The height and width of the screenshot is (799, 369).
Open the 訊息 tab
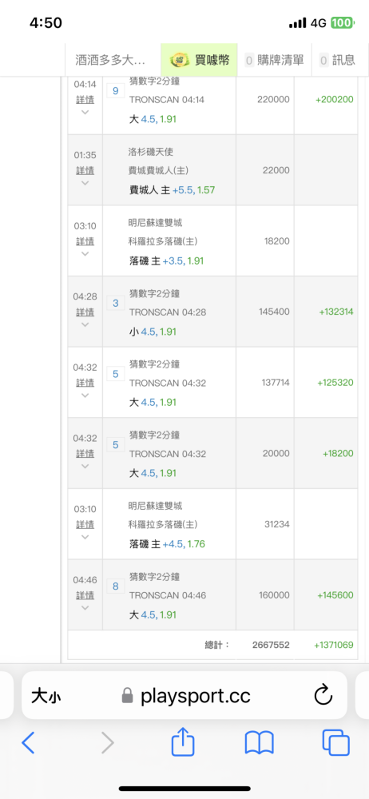[337, 60]
